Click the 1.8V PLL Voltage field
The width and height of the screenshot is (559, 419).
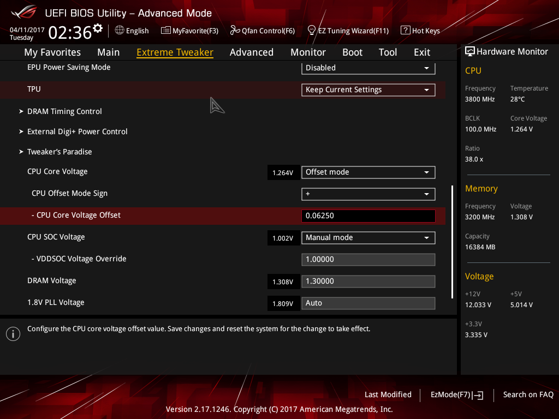pyautogui.click(x=368, y=303)
